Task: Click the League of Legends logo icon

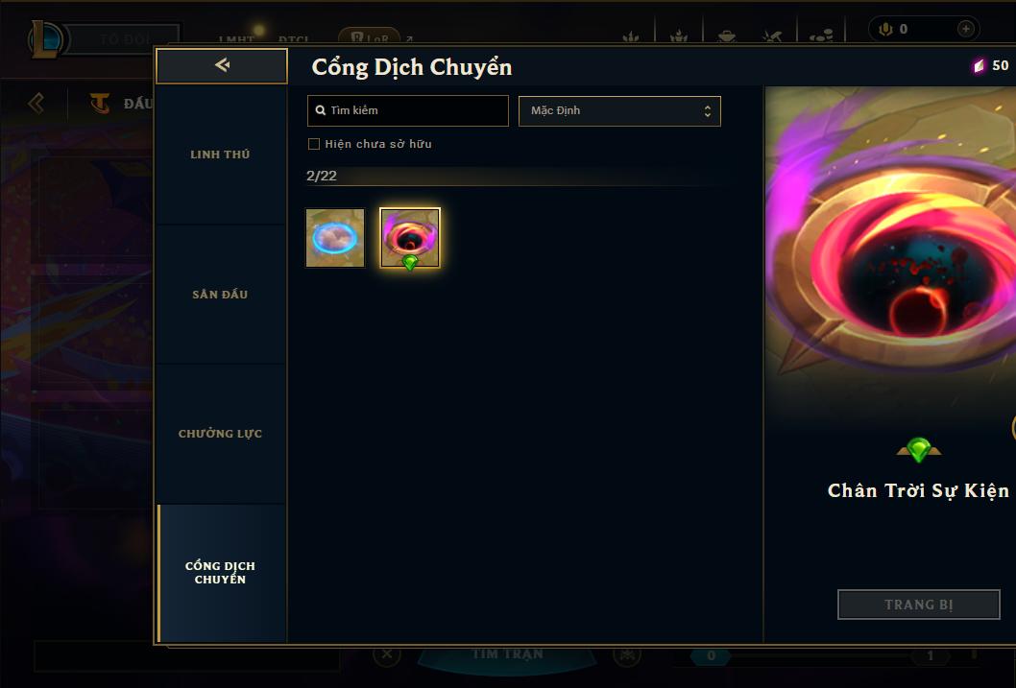Action: (x=45, y=39)
